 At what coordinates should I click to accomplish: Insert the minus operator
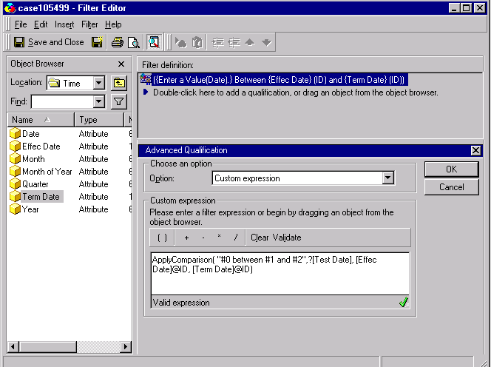(x=203, y=238)
